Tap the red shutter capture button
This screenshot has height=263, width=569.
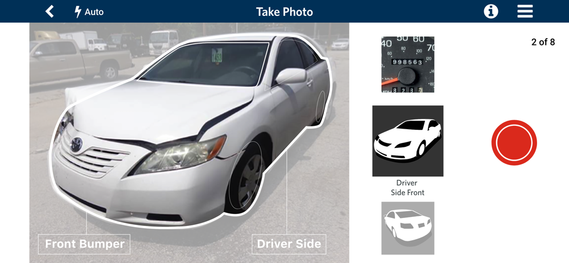(x=514, y=143)
